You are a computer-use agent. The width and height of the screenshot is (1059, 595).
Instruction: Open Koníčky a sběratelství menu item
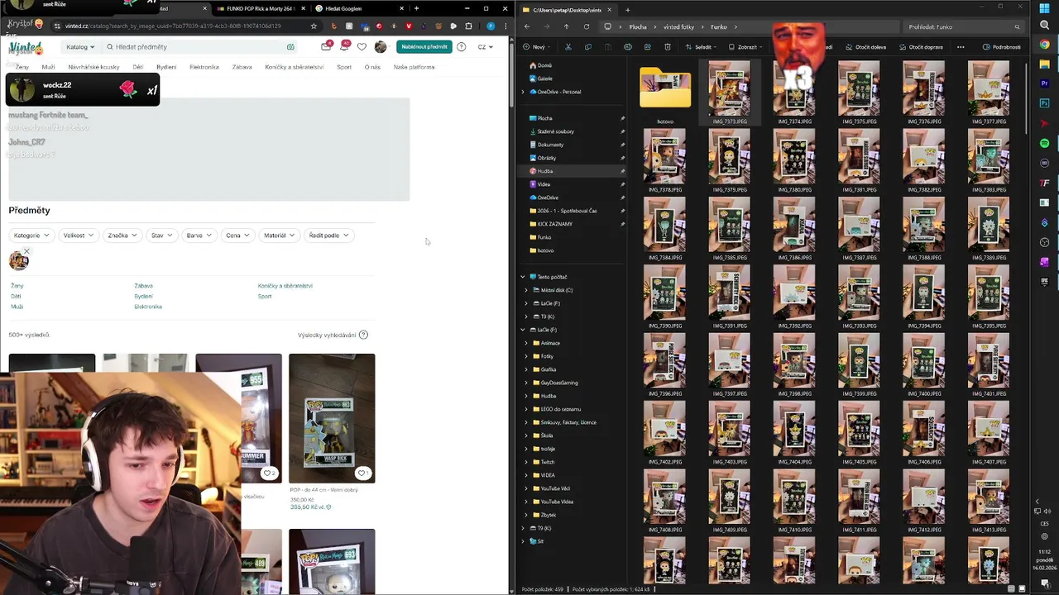click(x=295, y=67)
